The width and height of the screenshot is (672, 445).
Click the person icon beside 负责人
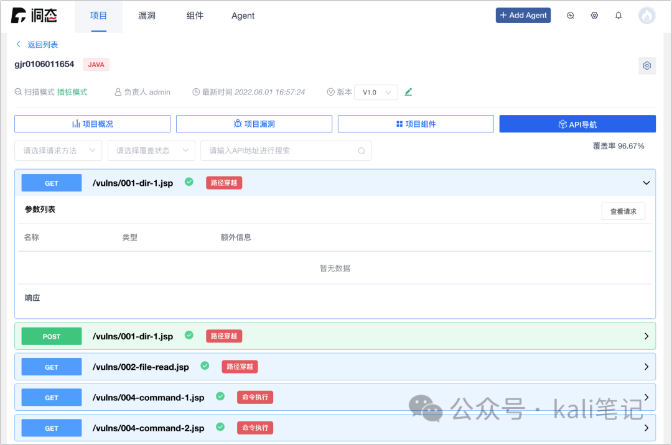[118, 92]
